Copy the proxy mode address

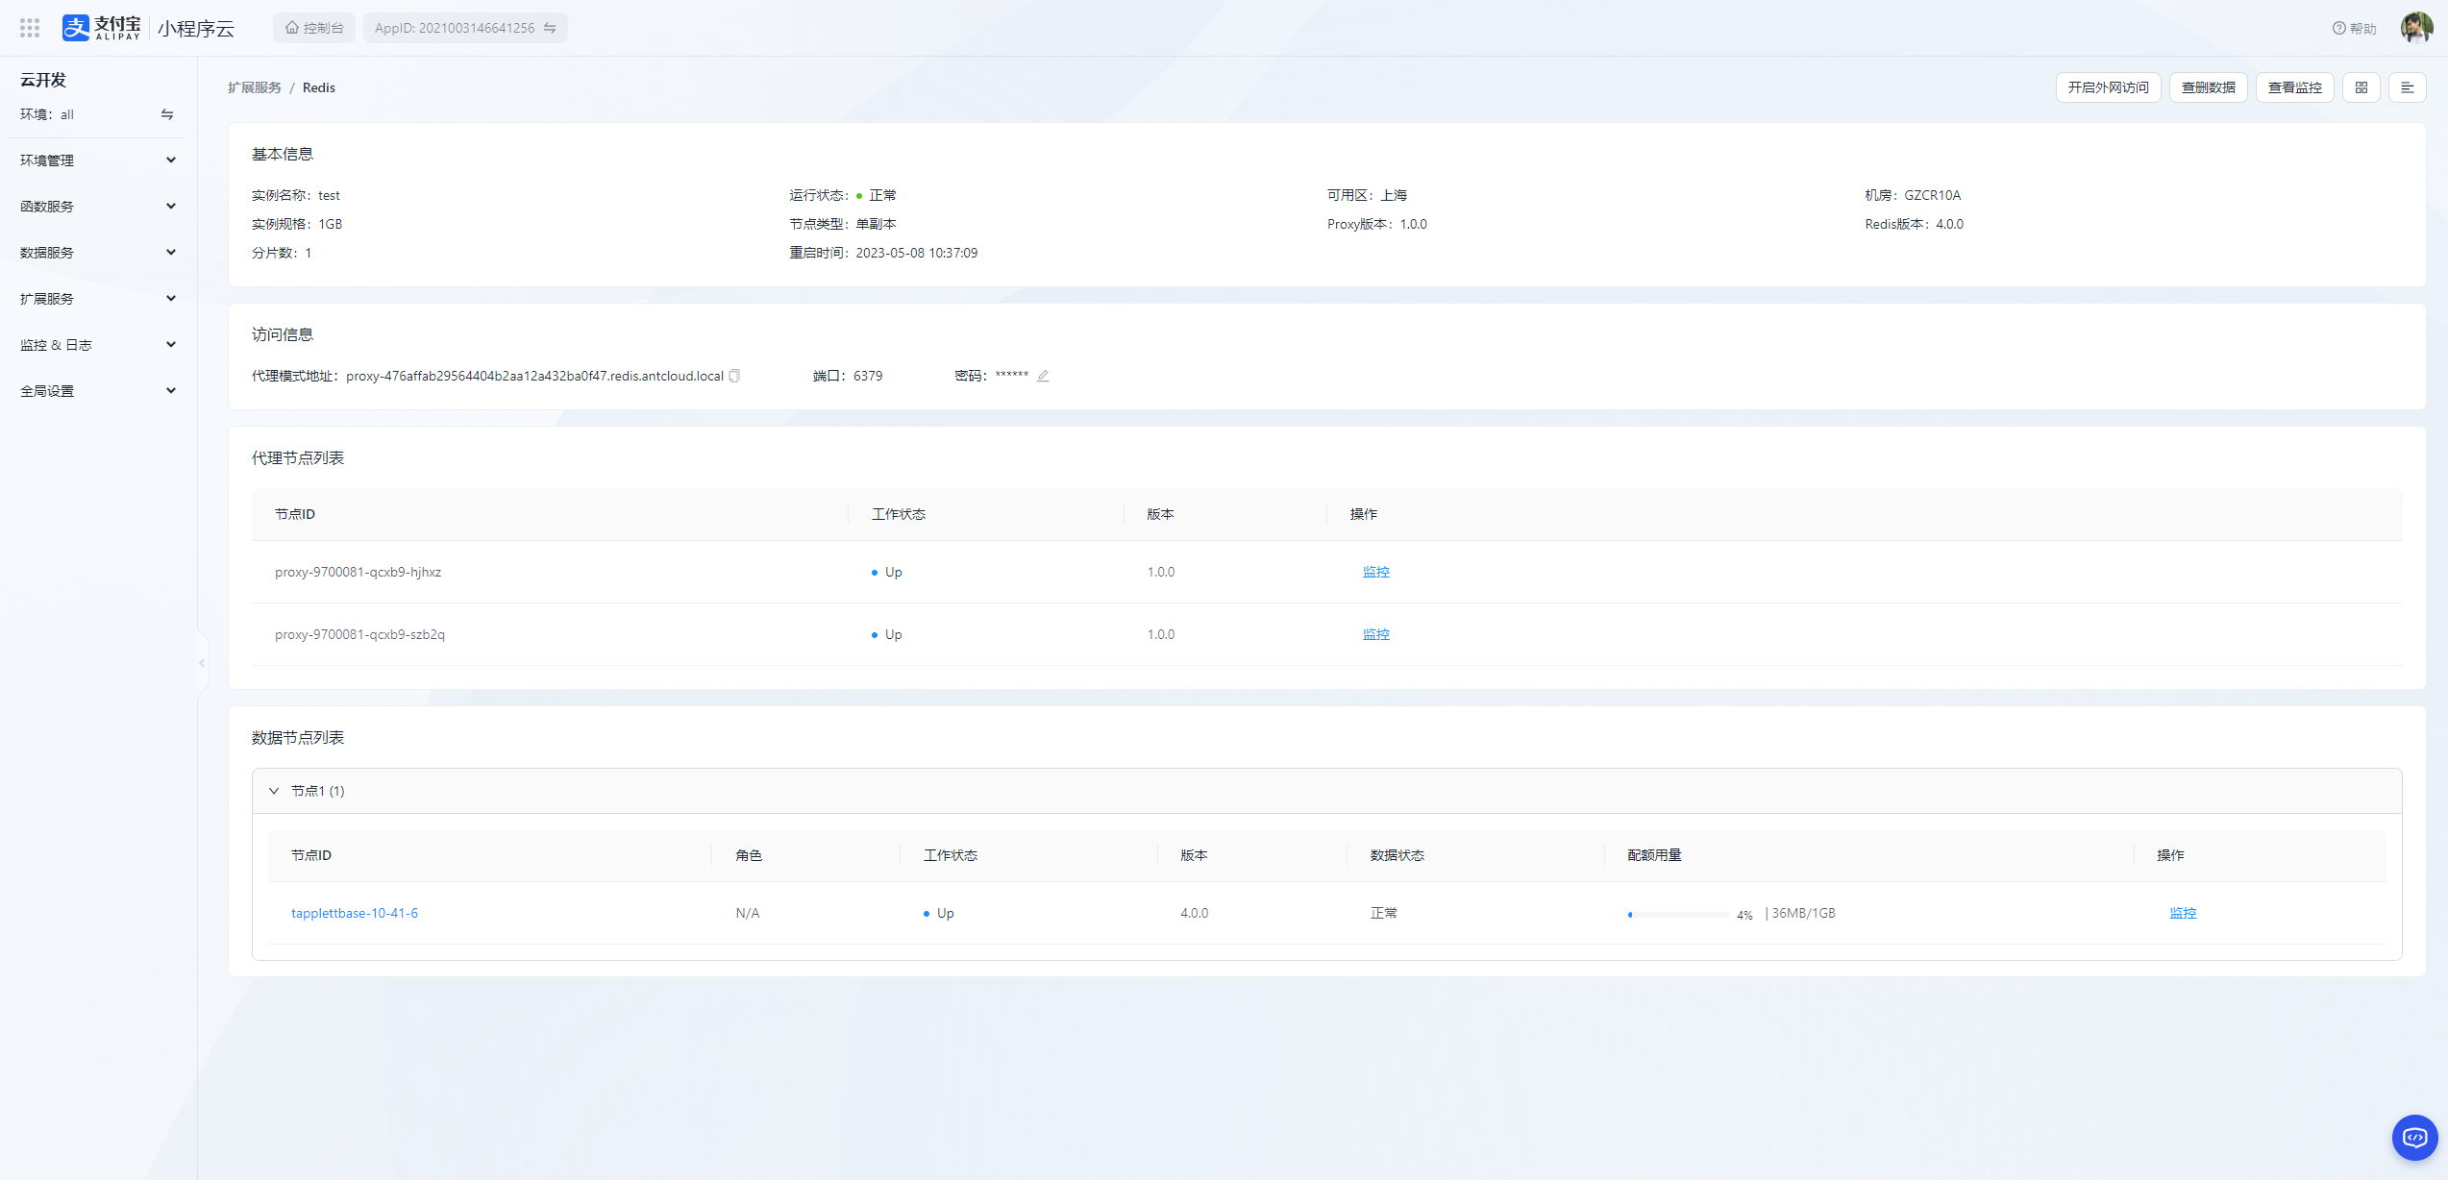tap(735, 376)
